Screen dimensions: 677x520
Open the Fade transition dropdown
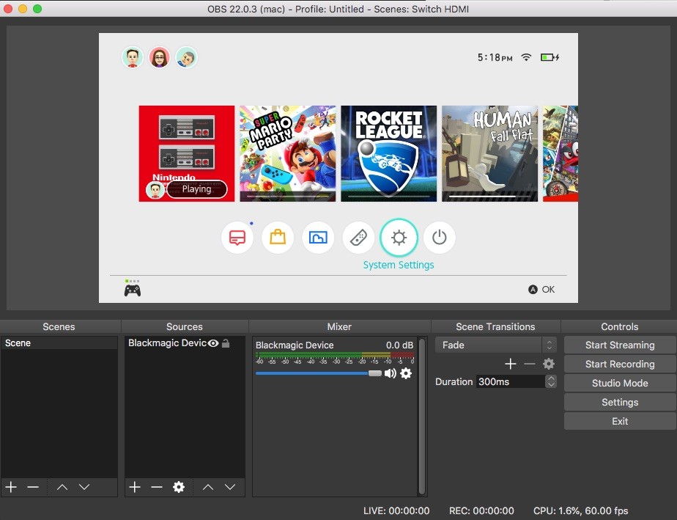tap(495, 345)
